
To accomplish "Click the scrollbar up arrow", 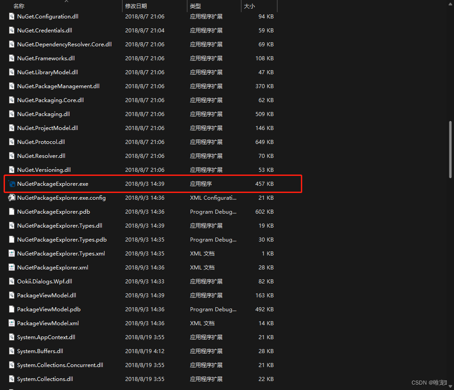I will [450, 4].
